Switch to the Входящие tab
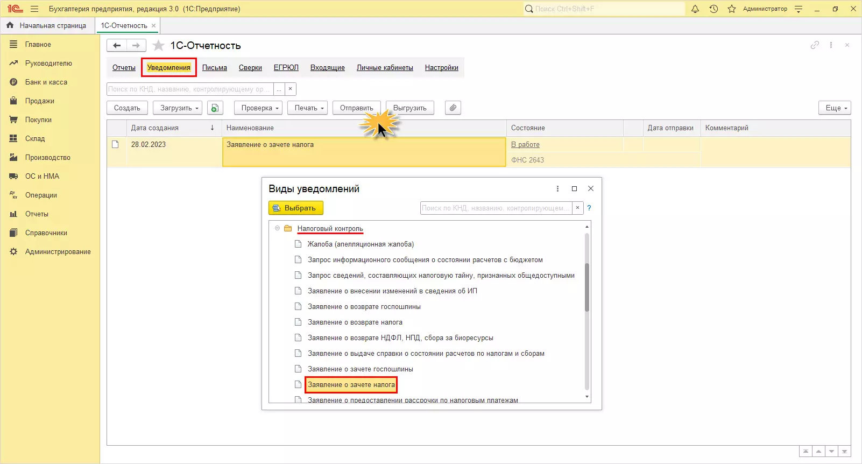This screenshot has width=862, height=464. tap(328, 68)
